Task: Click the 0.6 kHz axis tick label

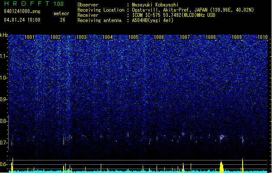Action: point(4,164)
